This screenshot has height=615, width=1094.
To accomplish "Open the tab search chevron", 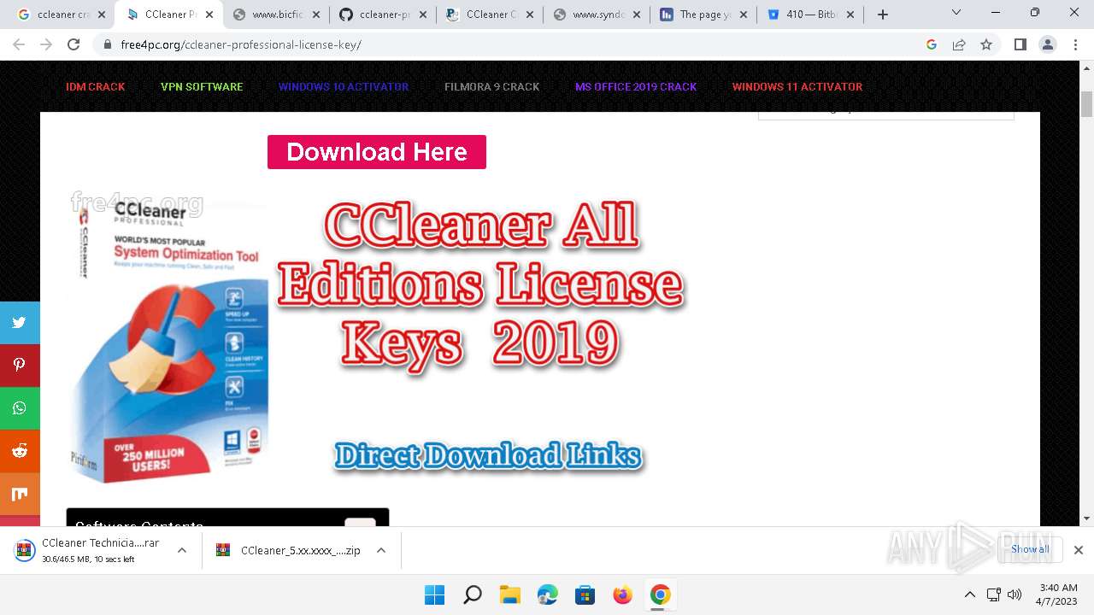I will 956,12.
